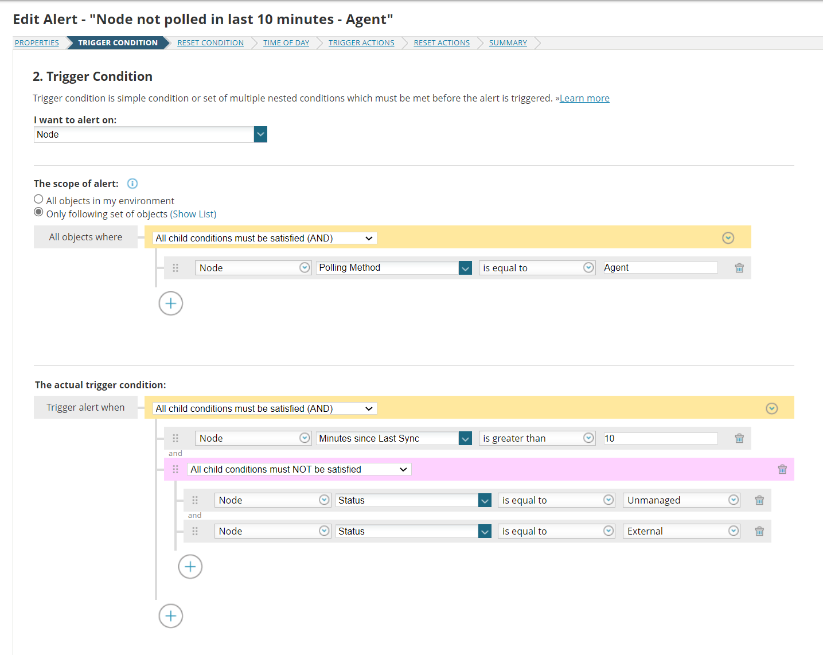Open Node dropdown in the Unmanaged row

pyautogui.click(x=273, y=500)
